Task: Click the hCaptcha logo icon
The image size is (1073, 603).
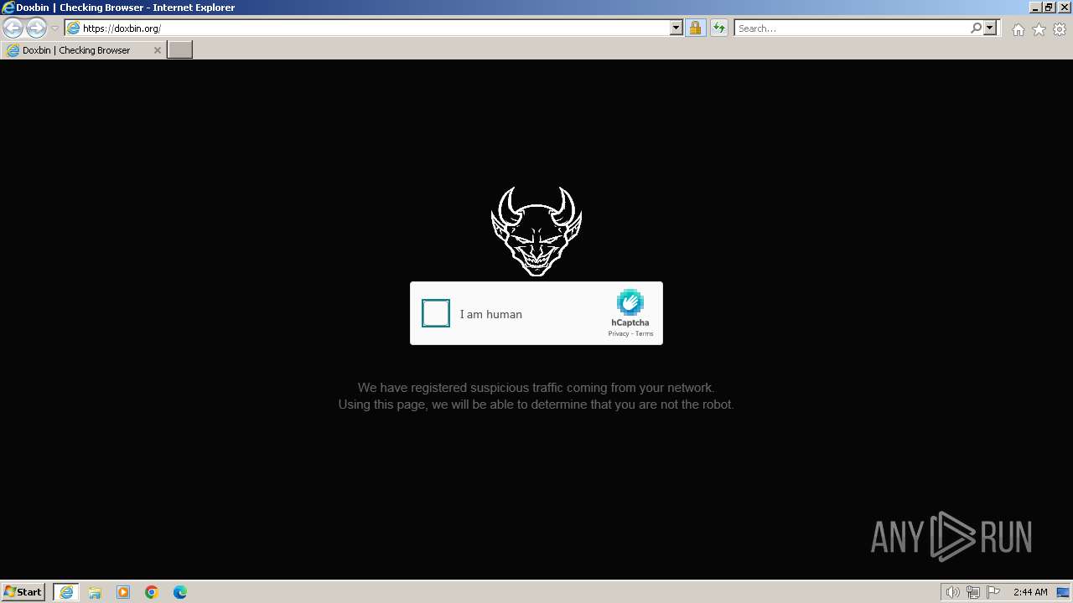Action: click(630, 302)
